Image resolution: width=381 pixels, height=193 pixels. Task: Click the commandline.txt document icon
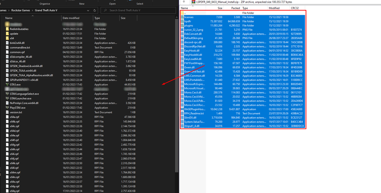tap(7, 47)
